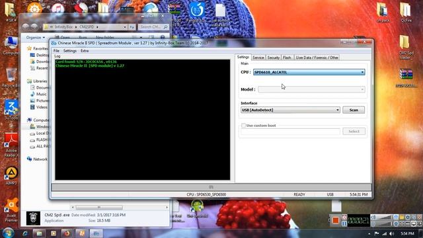423x238 pixels.
Task: Open the WinRAR archive icon on desktop
Action: 406,78
